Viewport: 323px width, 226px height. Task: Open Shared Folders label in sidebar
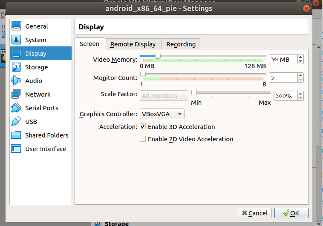coord(47,135)
